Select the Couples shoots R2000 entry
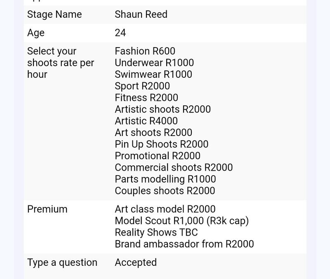 click(x=165, y=191)
